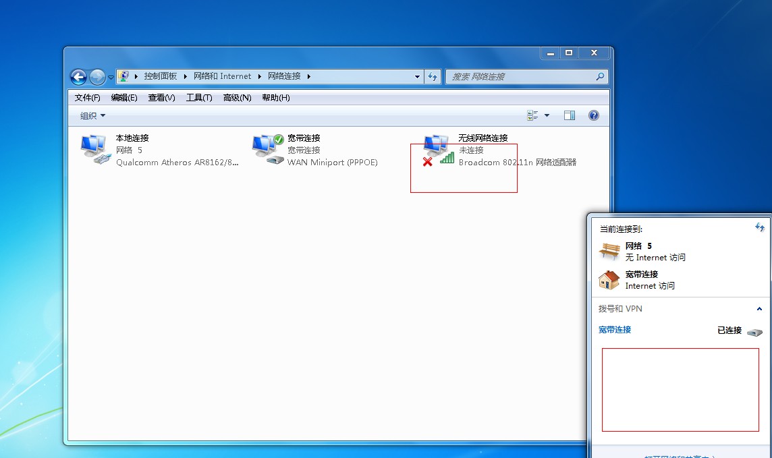
Task: Open the 高级(N) menu
Action: click(x=237, y=98)
